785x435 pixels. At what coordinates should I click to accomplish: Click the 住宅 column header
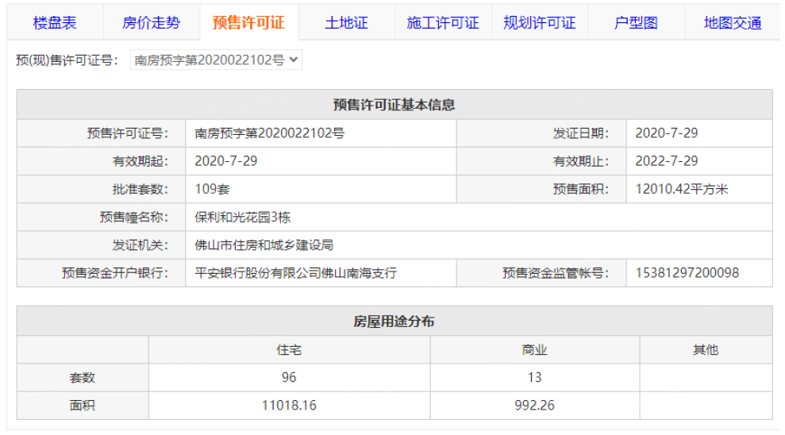pos(289,349)
